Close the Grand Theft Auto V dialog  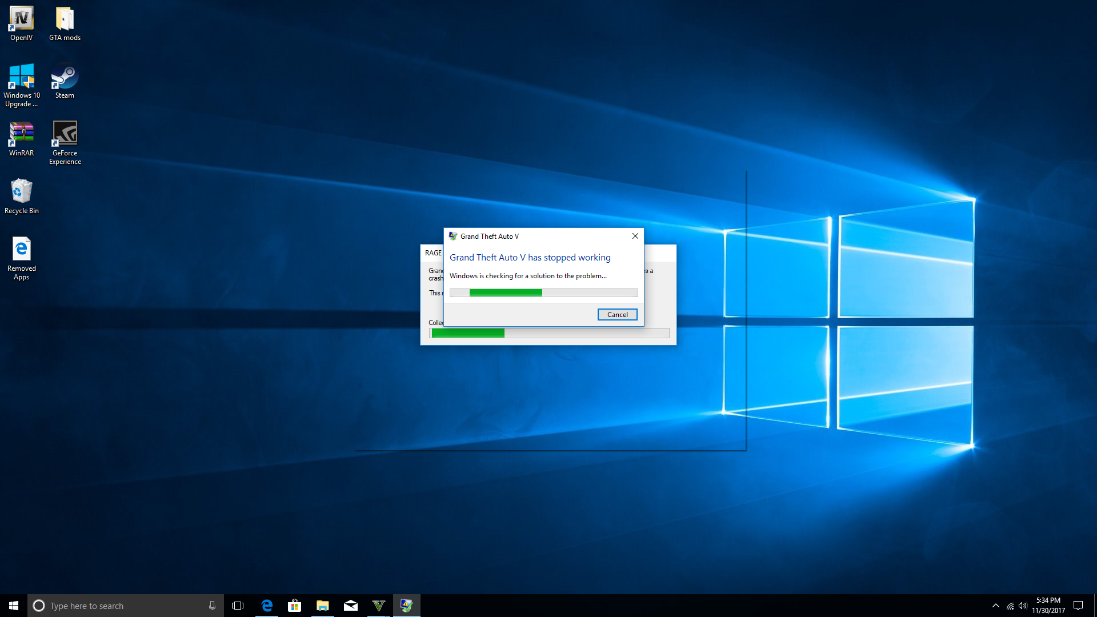pos(635,236)
